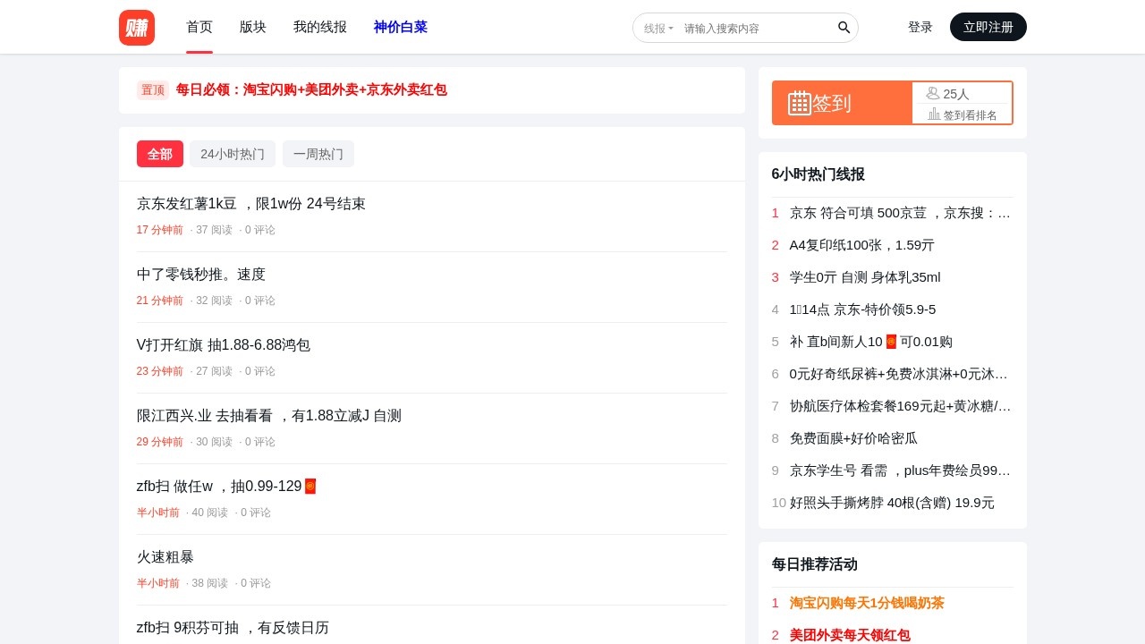
Task: Open the 淘宝闪购每天1分钱喝奶茶 link
Action: (865, 603)
